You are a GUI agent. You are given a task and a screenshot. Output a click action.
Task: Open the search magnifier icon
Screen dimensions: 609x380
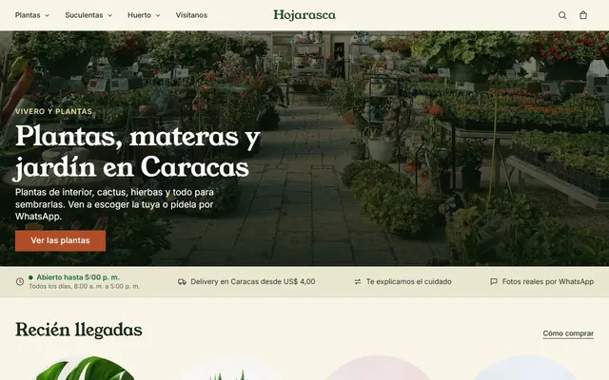coord(562,15)
